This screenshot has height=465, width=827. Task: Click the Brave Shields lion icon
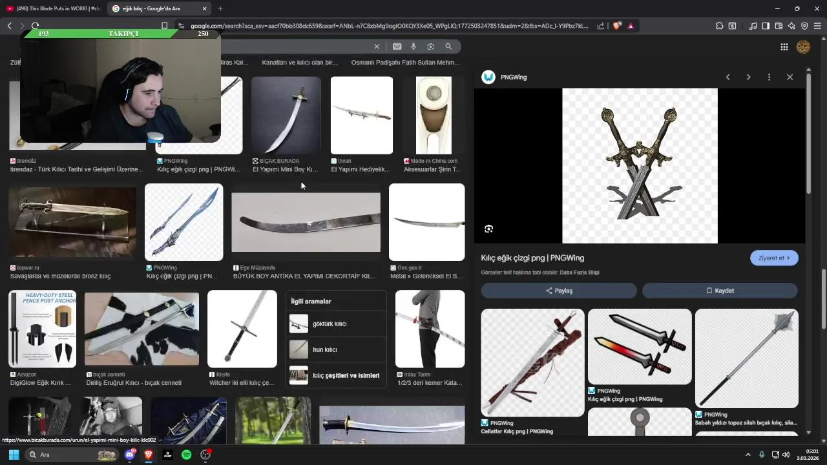(x=617, y=26)
